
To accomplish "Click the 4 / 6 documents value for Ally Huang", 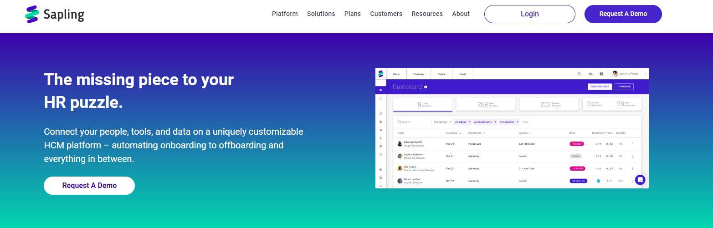I will 598,168.
